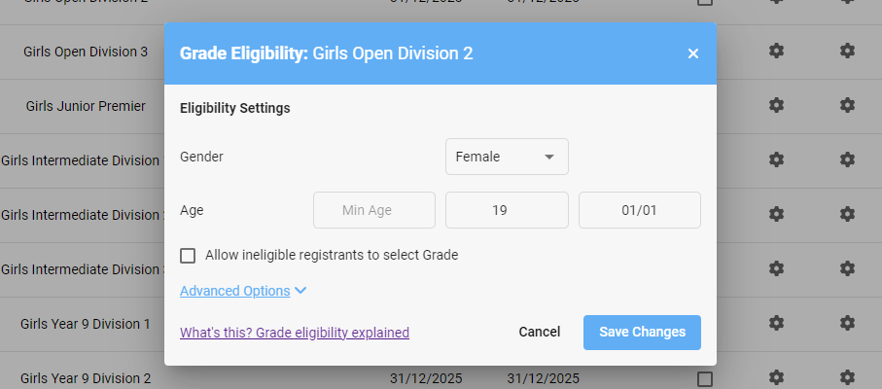Enable Allow ineligible registrants to select Grade
The image size is (882, 389).
[188, 256]
